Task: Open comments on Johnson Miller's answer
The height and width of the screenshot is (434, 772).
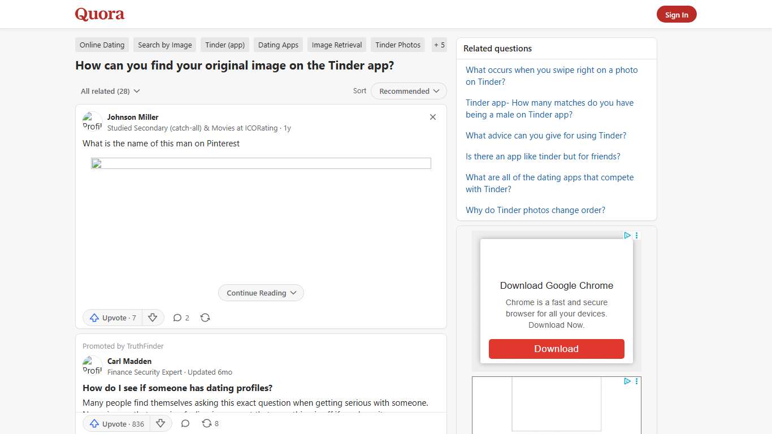Action: [181, 318]
